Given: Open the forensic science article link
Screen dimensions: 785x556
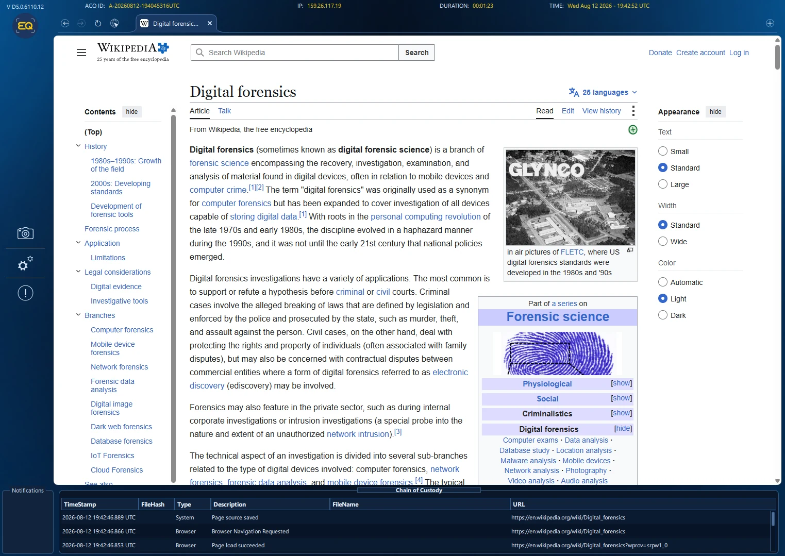Looking at the screenshot, I should (219, 163).
